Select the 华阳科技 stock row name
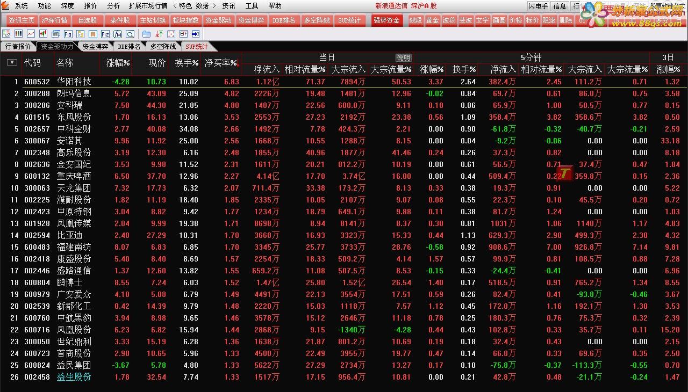This screenshot has height=392, width=688. point(74,82)
